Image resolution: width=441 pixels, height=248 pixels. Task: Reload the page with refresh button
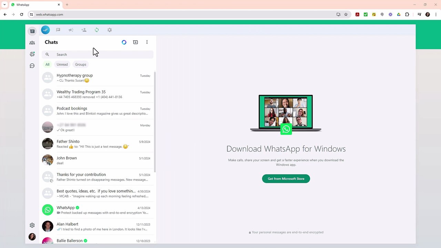pos(21,14)
